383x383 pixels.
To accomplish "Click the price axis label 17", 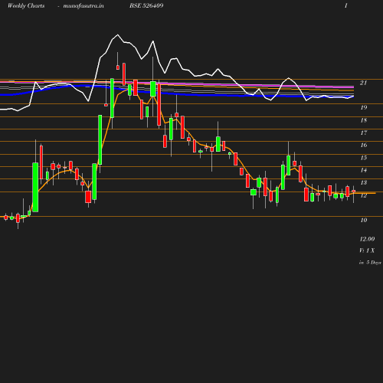I will pos(364,133).
